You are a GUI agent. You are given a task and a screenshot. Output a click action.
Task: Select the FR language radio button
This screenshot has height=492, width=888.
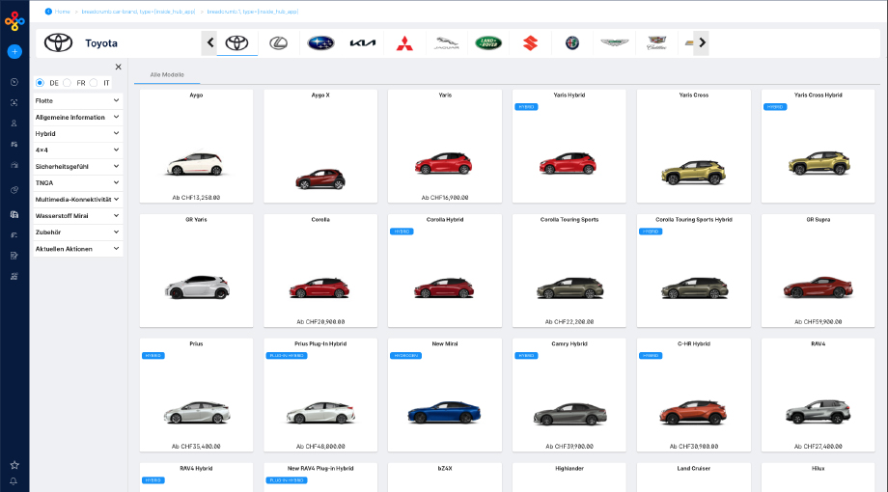(67, 83)
